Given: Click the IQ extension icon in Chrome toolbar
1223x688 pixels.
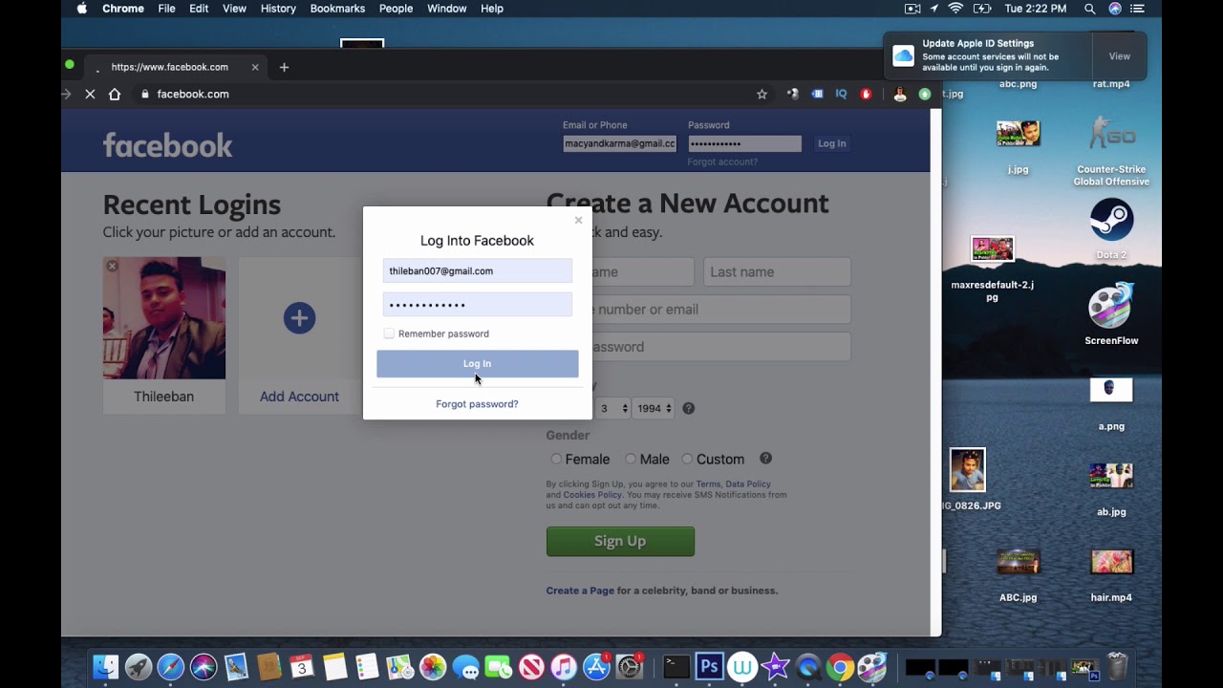Looking at the screenshot, I should (841, 94).
